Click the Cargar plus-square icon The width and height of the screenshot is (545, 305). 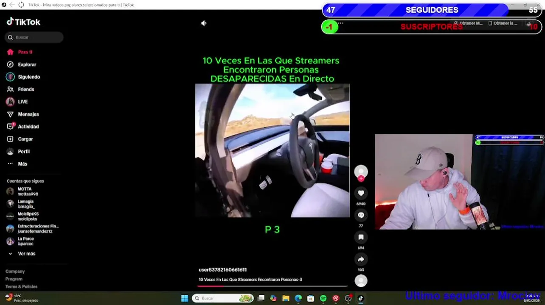click(x=10, y=139)
